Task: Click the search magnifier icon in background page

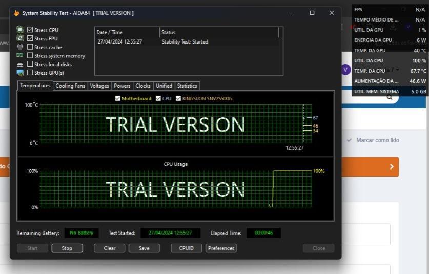Action: (x=390, y=97)
